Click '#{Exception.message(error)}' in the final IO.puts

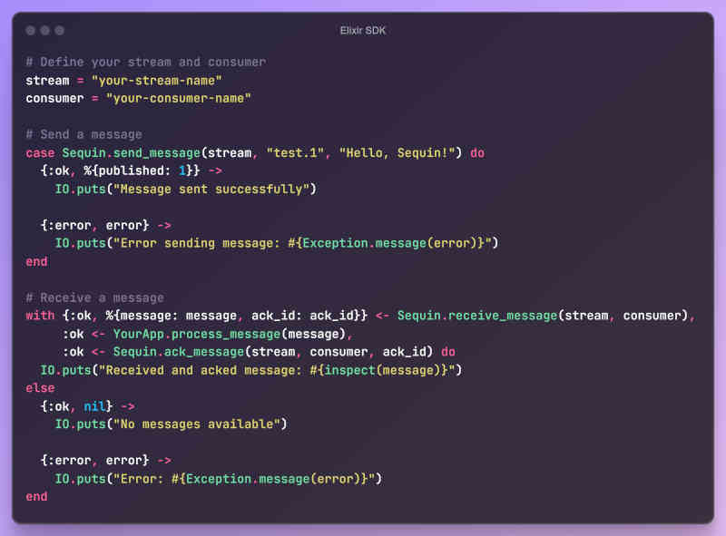(x=270, y=479)
